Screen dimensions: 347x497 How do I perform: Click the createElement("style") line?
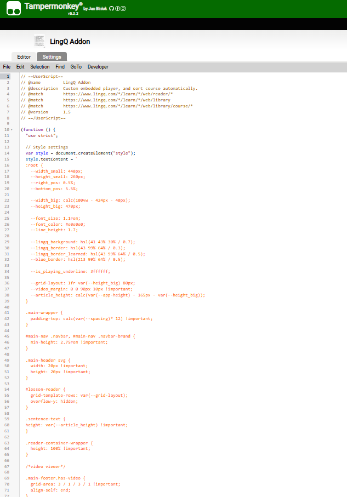pyautogui.click(x=81, y=153)
